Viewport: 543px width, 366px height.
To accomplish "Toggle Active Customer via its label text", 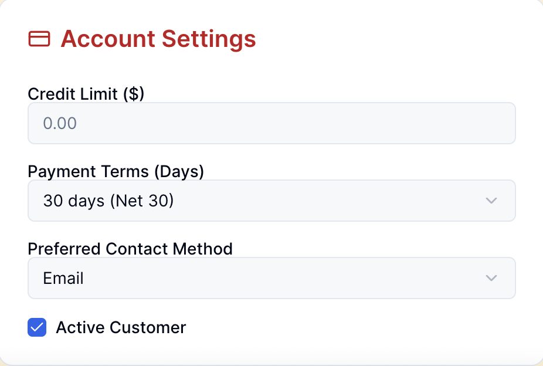I will click(x=121, y=327).
